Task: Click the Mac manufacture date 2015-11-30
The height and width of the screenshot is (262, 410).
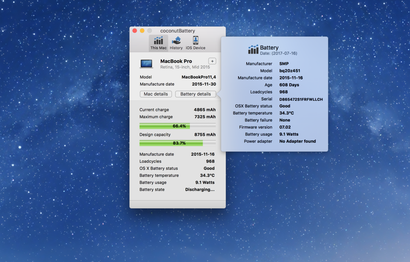Action: tap(204, 84)
